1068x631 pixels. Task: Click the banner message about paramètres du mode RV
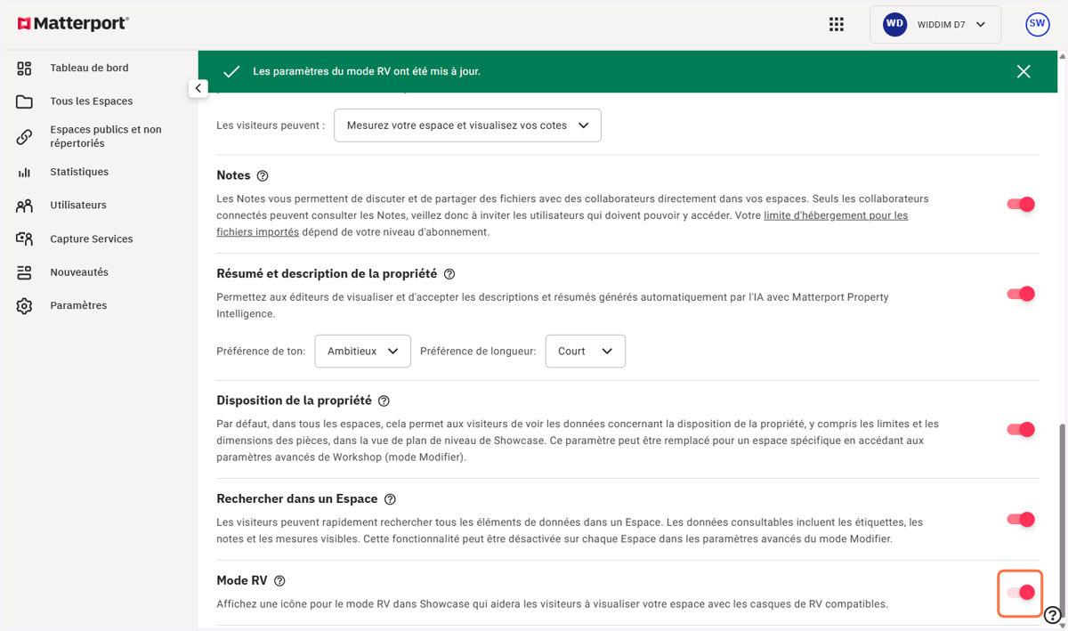pyautogui.click(x=367, y=71)
